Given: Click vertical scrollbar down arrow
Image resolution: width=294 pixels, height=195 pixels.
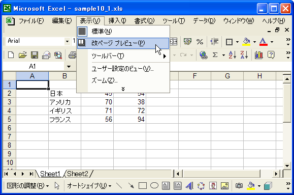Looking at the screenshot, I should 287,165.
